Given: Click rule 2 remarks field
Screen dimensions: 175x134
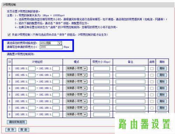Looking at the screenshot, I should (x=131, y=75).
